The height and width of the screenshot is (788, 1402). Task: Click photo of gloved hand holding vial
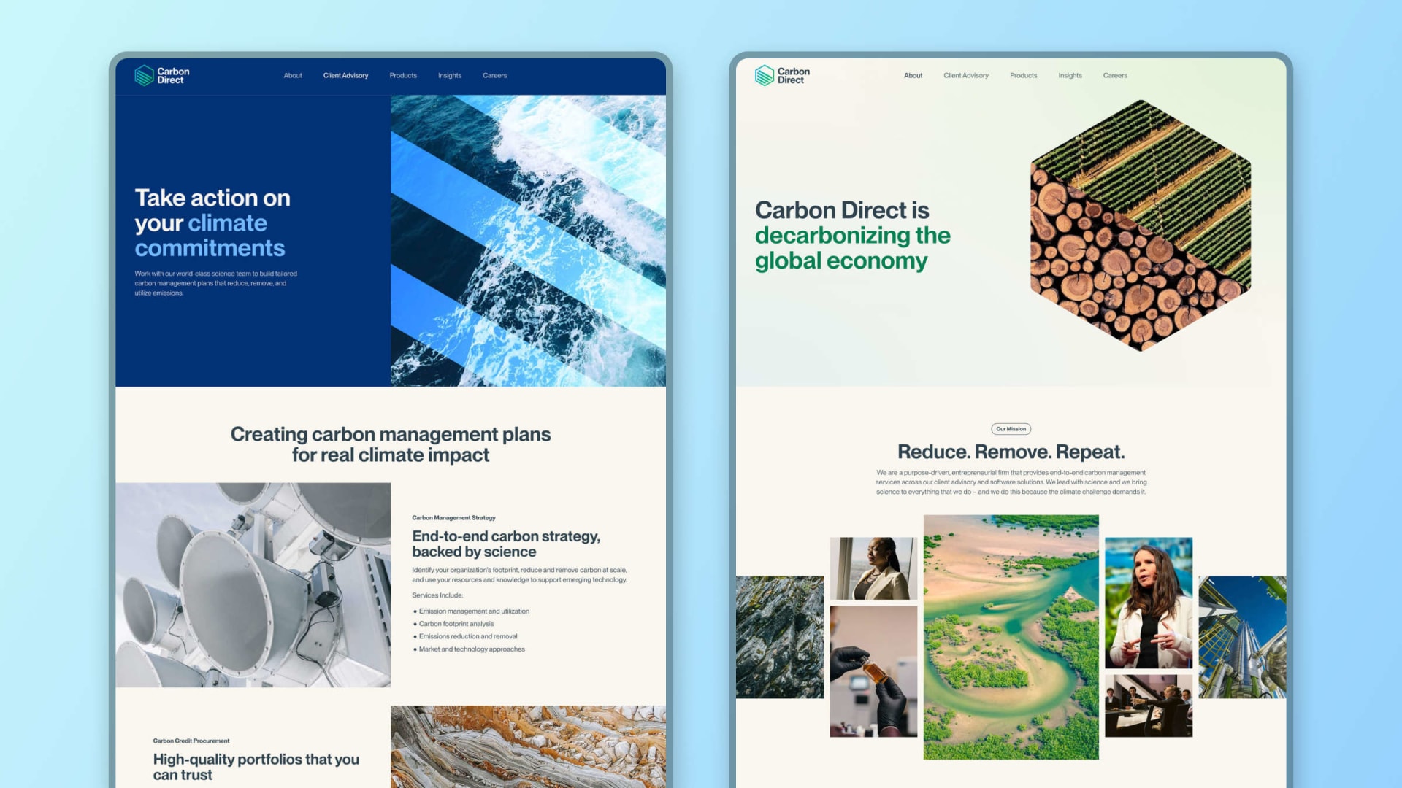(873, 671)
